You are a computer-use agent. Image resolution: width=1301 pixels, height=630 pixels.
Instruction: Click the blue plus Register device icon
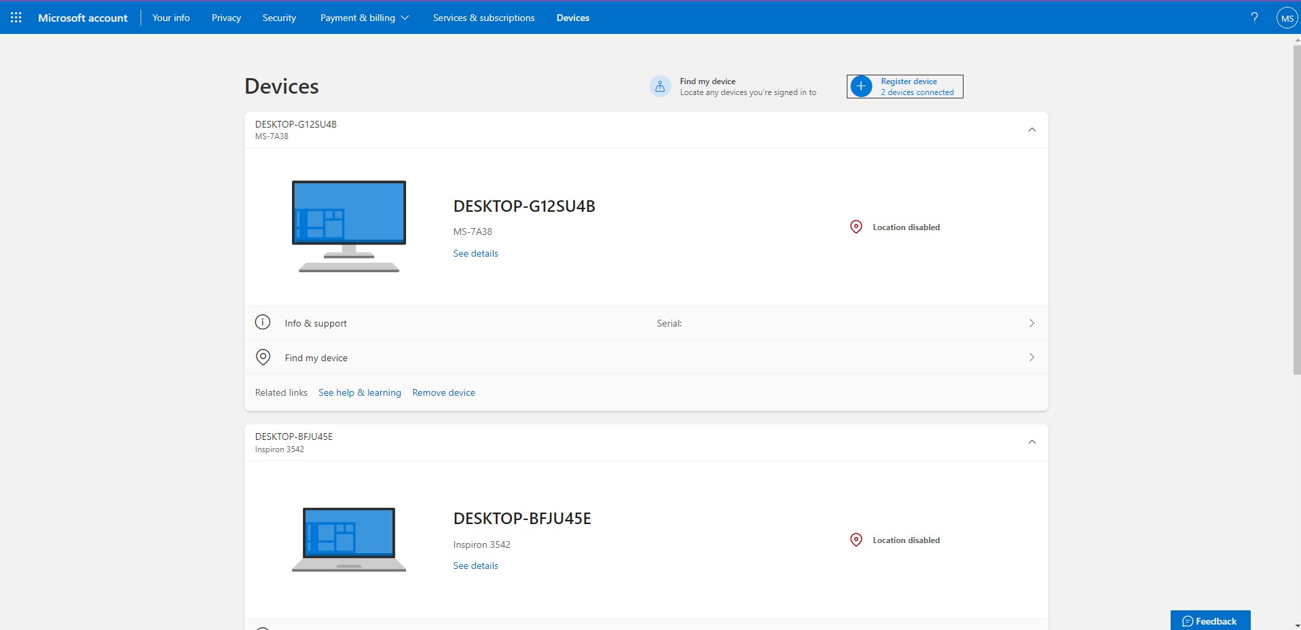coord(861,86)
